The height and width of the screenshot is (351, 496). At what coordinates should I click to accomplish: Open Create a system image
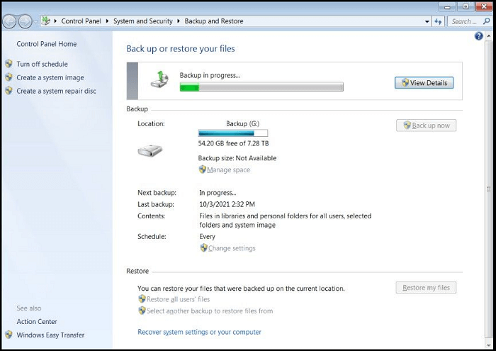coord(50,77)
